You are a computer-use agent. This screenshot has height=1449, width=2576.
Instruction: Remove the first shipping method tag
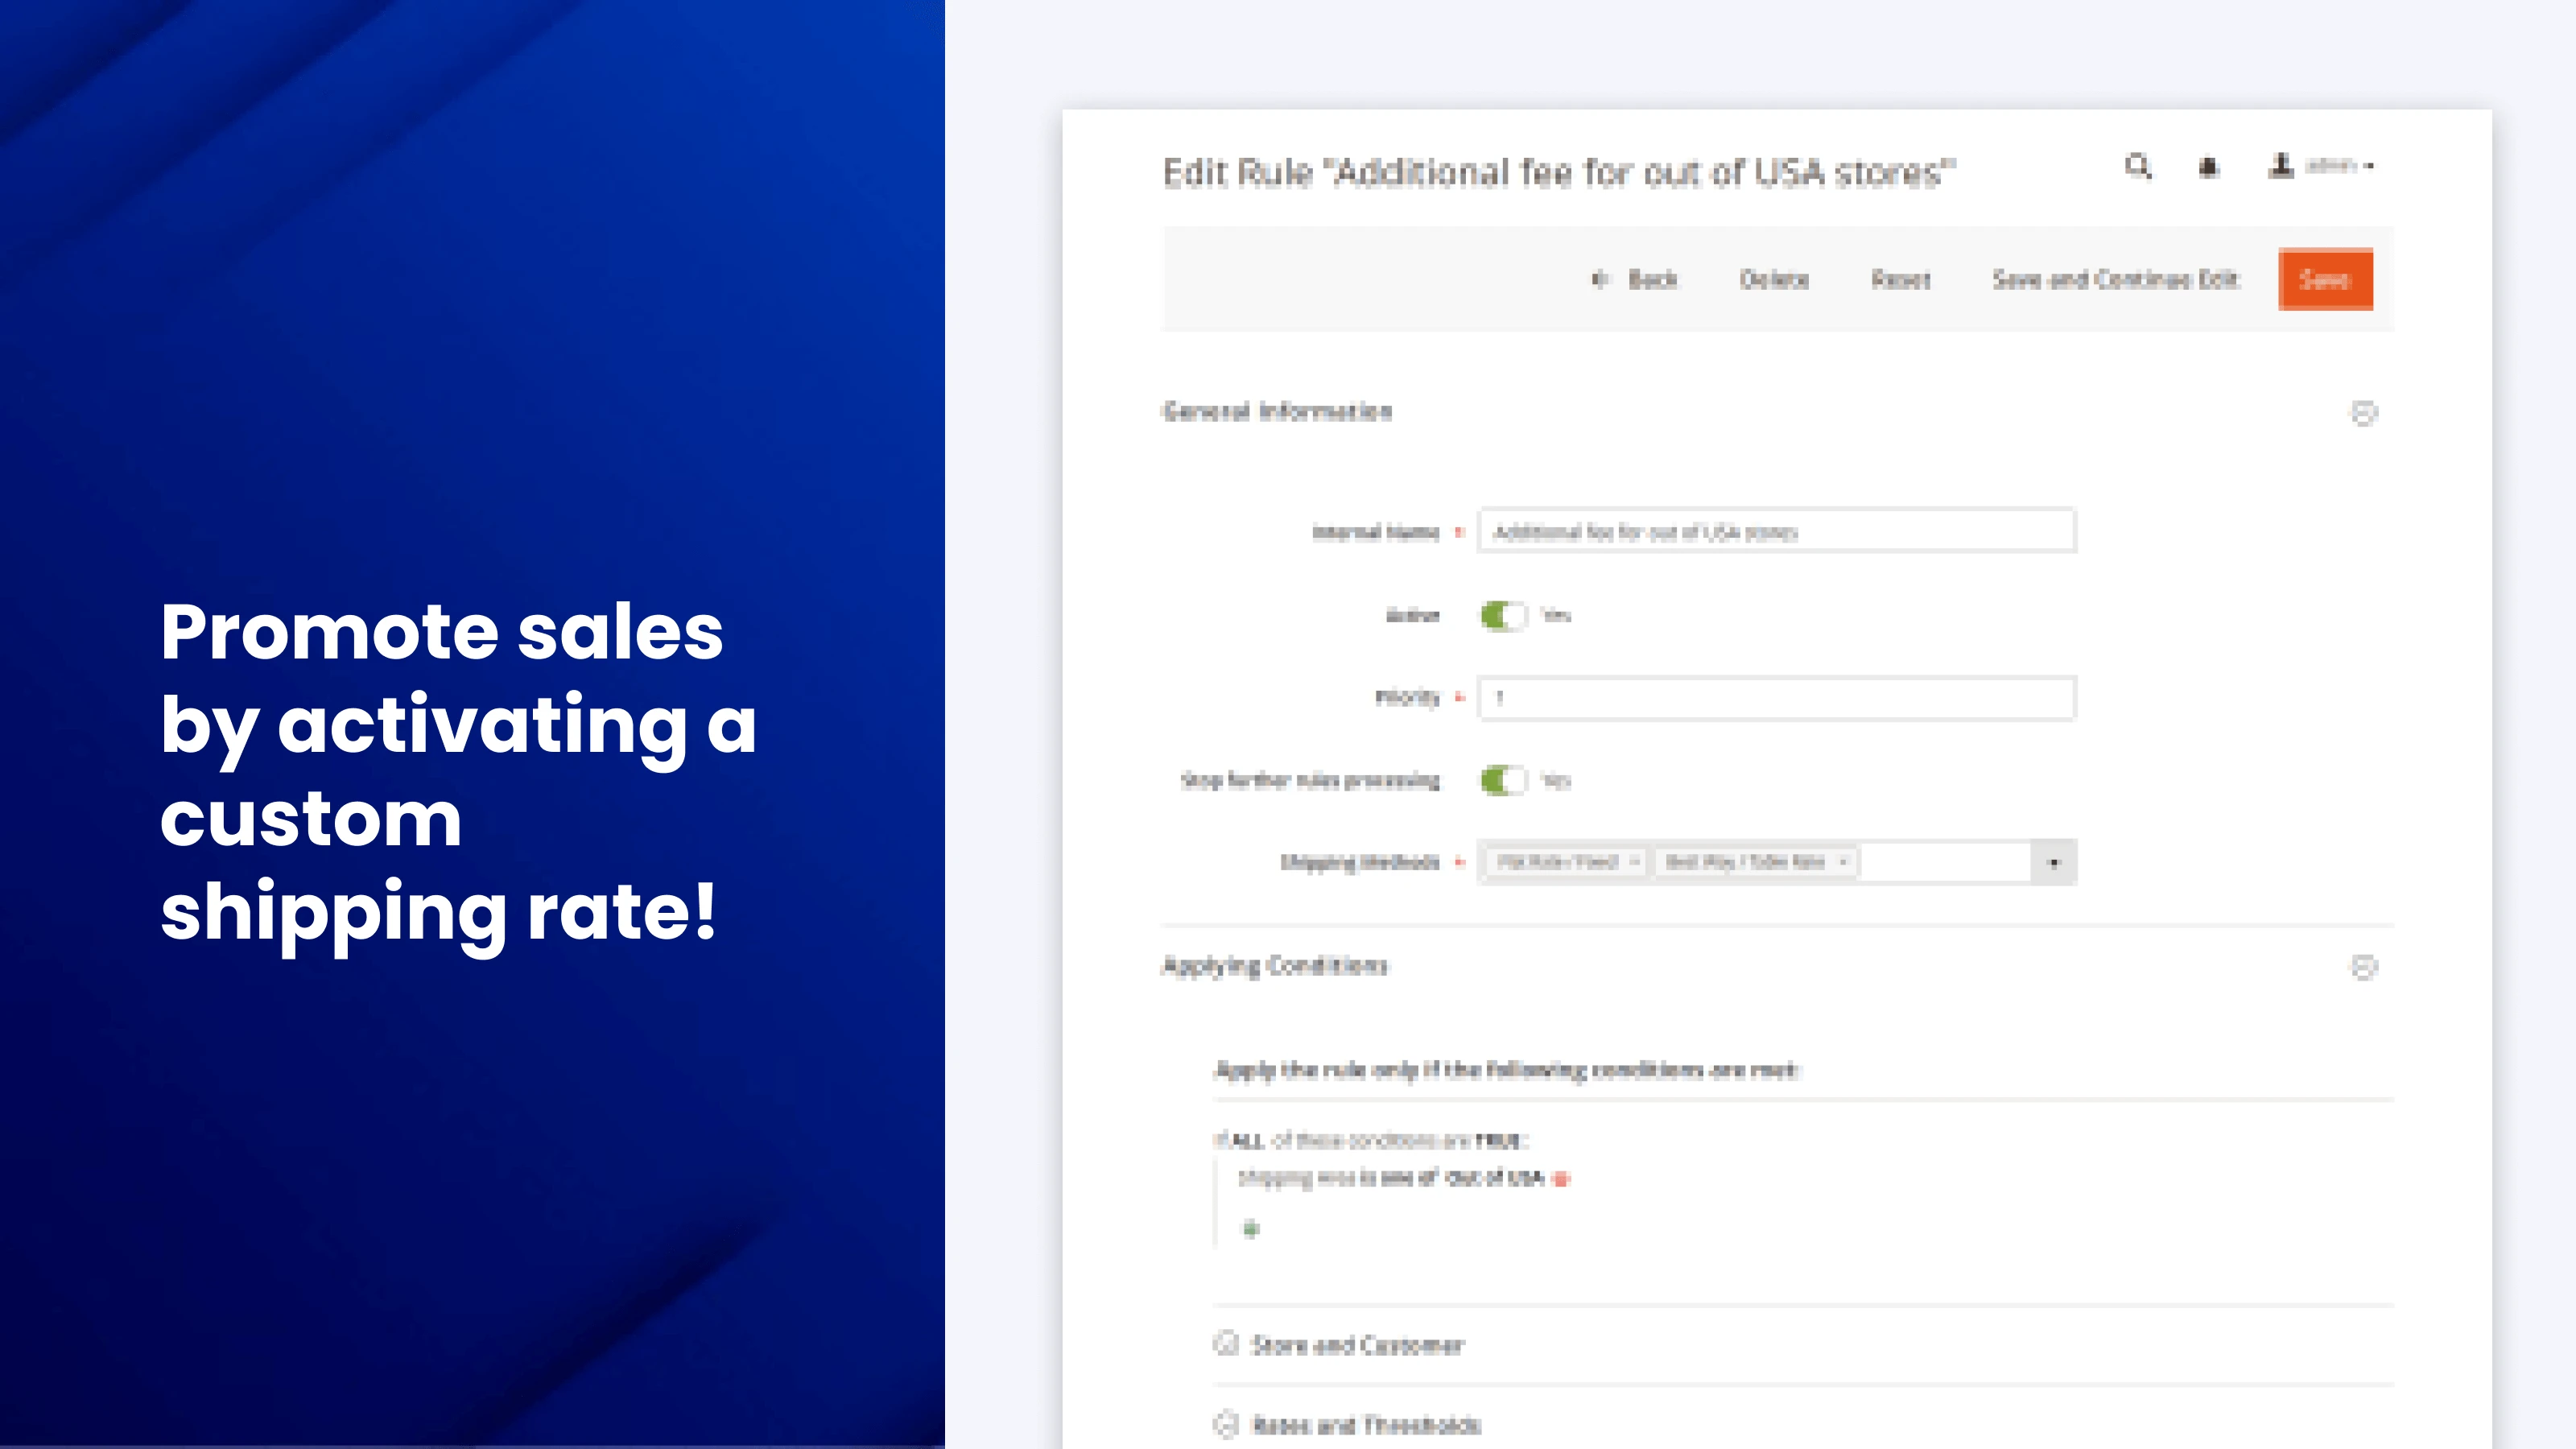[x=1634, y=862]
